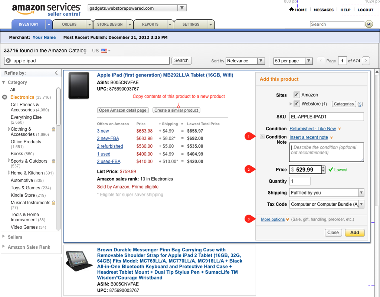Switch to the REPORTS tab
Image resolution: width=380 pixels, height=297 pixels.
pyautogui.click(x=150, y=24)
